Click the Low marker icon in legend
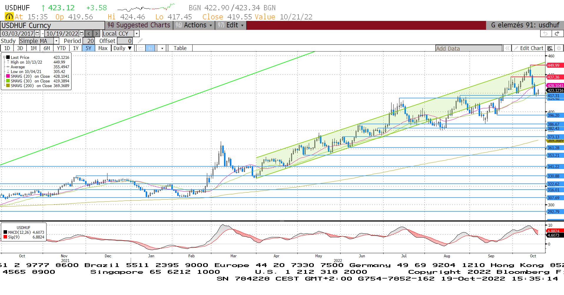The height and width of the screenshot is (295, 564). 8,72
